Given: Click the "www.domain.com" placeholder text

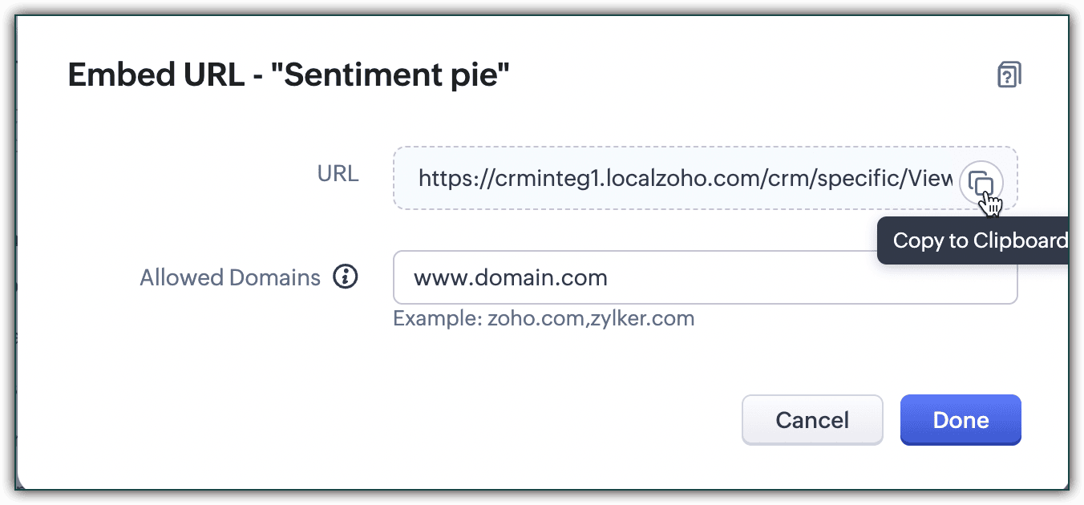Looking at the screenshot, I should click(x=510, y=278).
